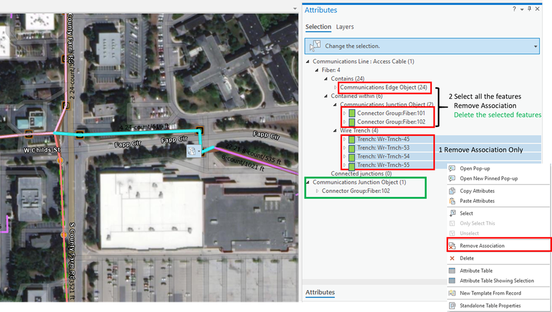The height and width of the screenshot is (312, 552).
Task: Click green symbol of Trench: Wr-Trnch-45
Action: 351,139
